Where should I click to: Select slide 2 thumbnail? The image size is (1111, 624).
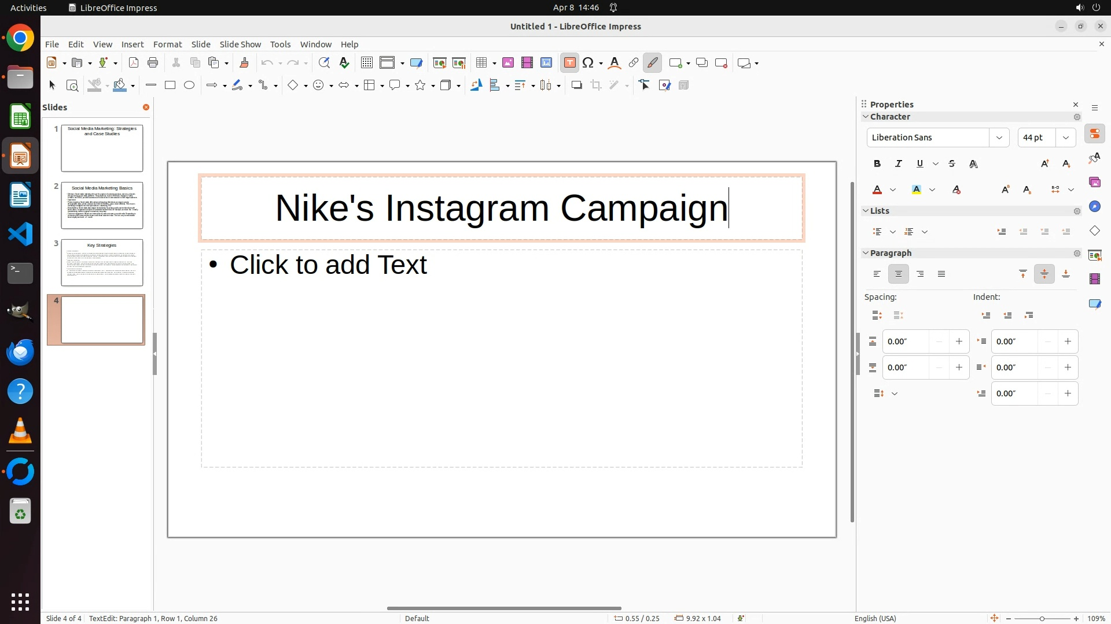(x=102, y=206)
